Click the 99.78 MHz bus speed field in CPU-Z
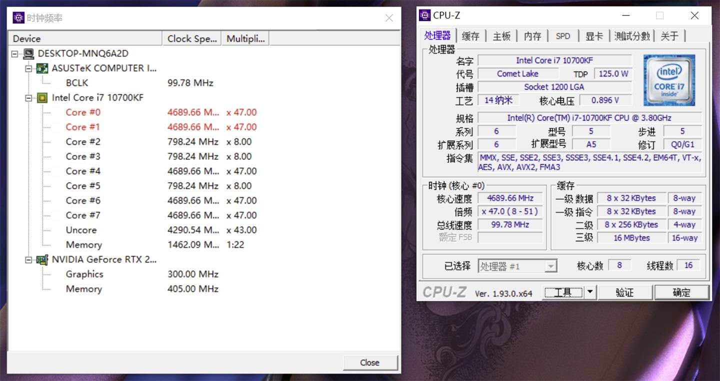This screenshot has height=381, width=720. pos(510,225)
